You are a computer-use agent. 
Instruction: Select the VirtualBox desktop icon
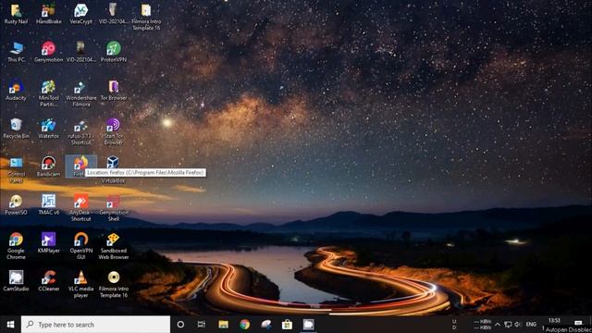click(113, 169)
